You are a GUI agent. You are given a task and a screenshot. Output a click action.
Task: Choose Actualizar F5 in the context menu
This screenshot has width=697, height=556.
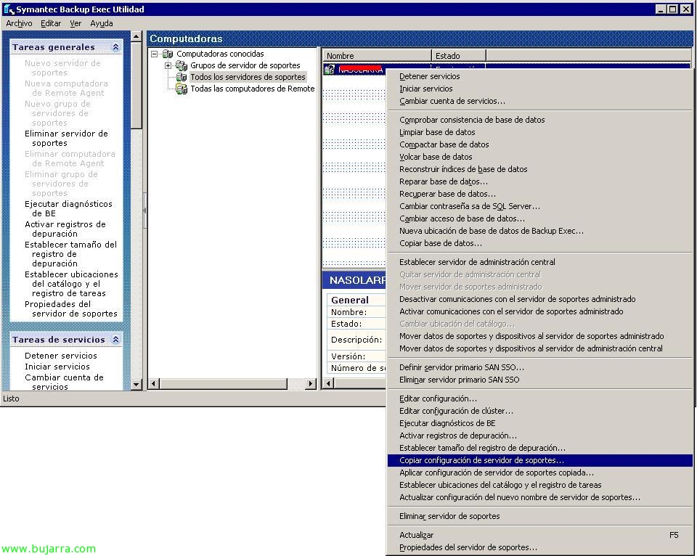(539, 535)
